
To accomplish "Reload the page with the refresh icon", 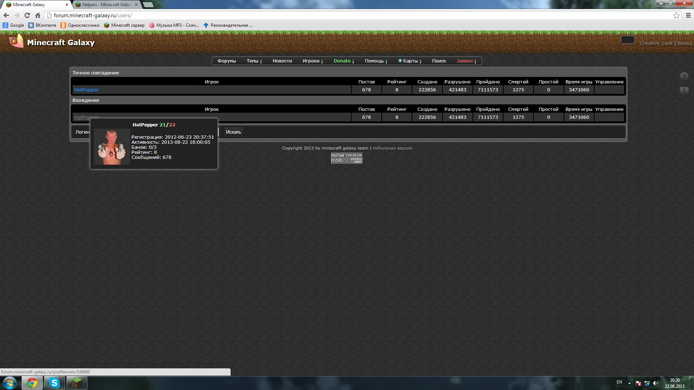I will pos(27,15).
